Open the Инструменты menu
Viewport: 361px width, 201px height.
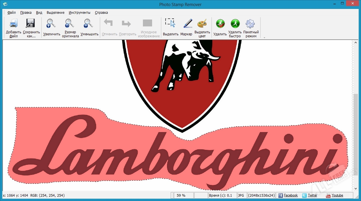(x=79, y=13)
